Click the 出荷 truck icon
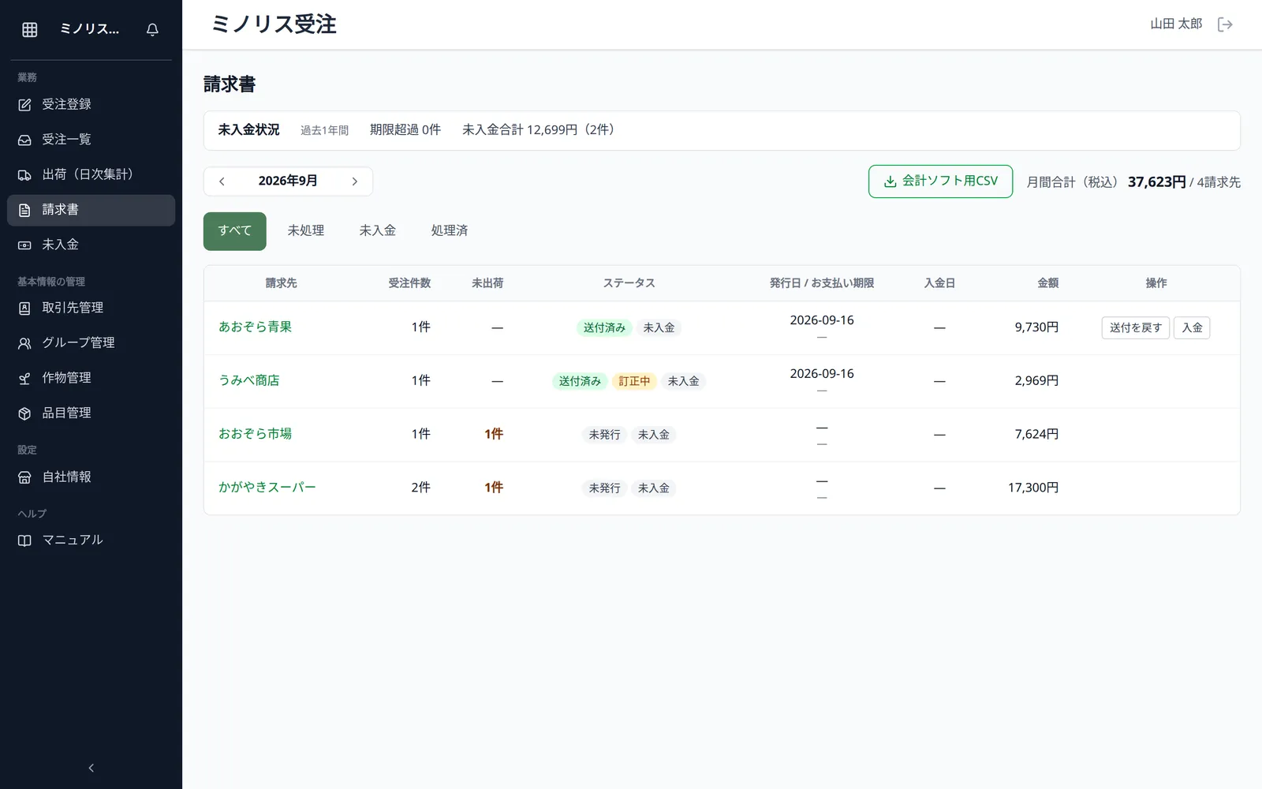 24,175
